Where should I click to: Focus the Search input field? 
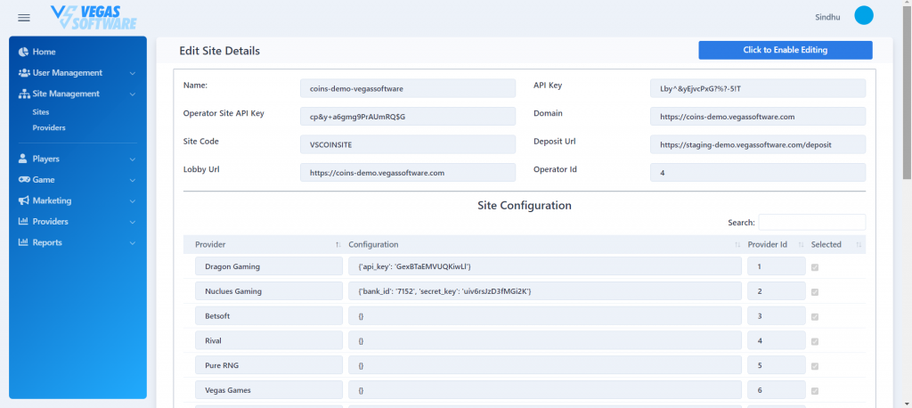coord(812,223)
